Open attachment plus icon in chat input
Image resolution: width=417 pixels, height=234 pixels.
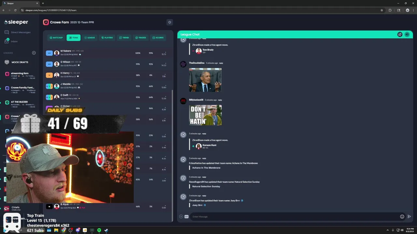point(181,216)
